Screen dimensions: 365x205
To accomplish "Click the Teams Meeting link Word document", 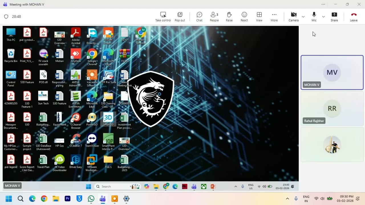I will click(x=124, y=79).
